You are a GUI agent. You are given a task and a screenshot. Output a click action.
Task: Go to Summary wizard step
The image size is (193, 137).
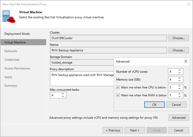click(x=11, y=86)
